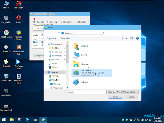Open the Windows Start menu
The height and width of the screenshot is (123, 164).
tap(4, 120)
